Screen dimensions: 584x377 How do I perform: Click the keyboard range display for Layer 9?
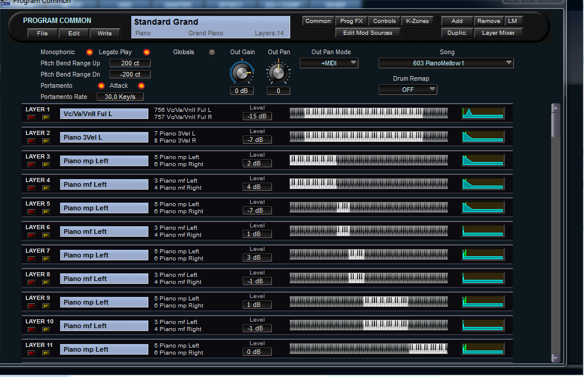(369, 302)
